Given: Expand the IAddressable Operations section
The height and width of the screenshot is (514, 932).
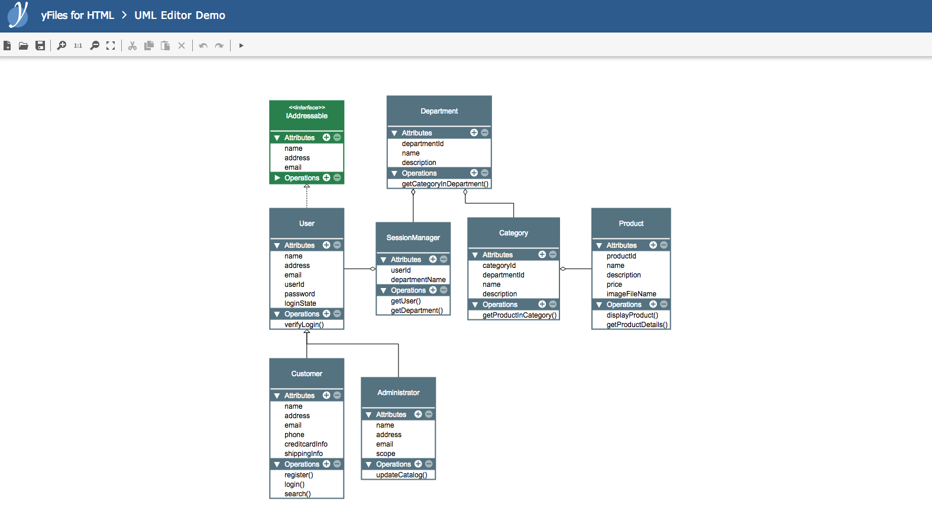Looking at the screenshot, I should (x=277, y=178).
